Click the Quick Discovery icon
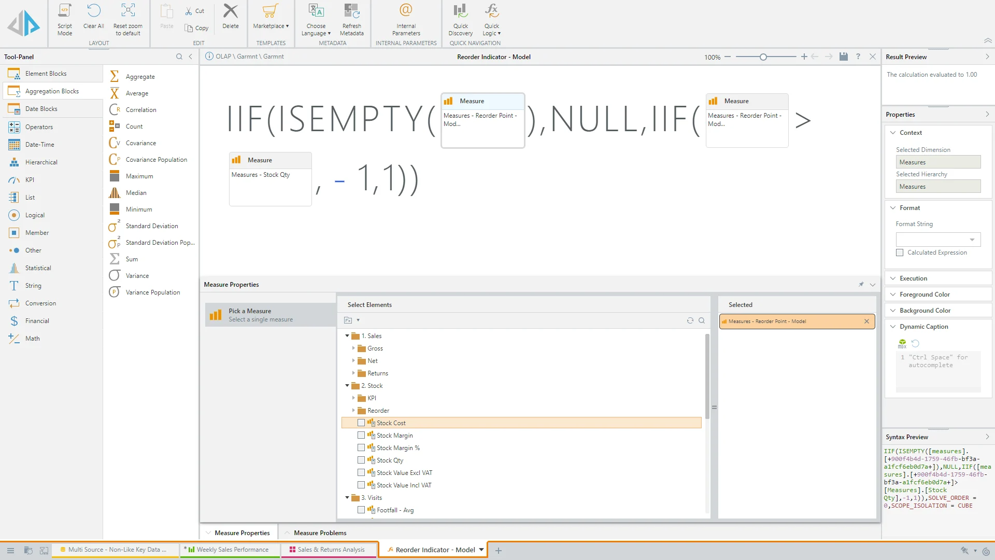The width and height of the screenshot is (995, 560). pyautogui.click(x=460, y=11)
